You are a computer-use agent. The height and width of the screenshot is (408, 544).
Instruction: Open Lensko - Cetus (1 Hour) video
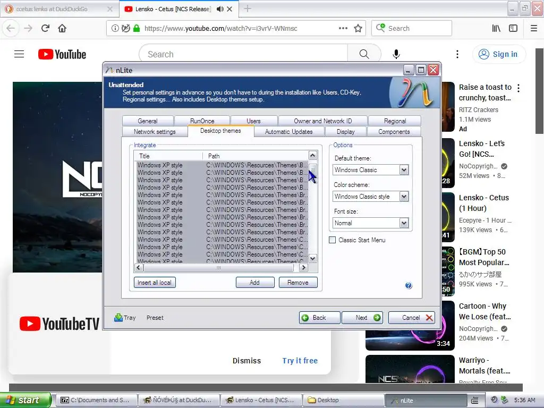[x=483, y=203]
